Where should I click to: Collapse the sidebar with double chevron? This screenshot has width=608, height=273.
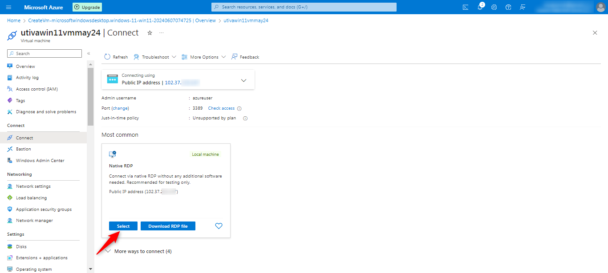click(x=89, y=53)
